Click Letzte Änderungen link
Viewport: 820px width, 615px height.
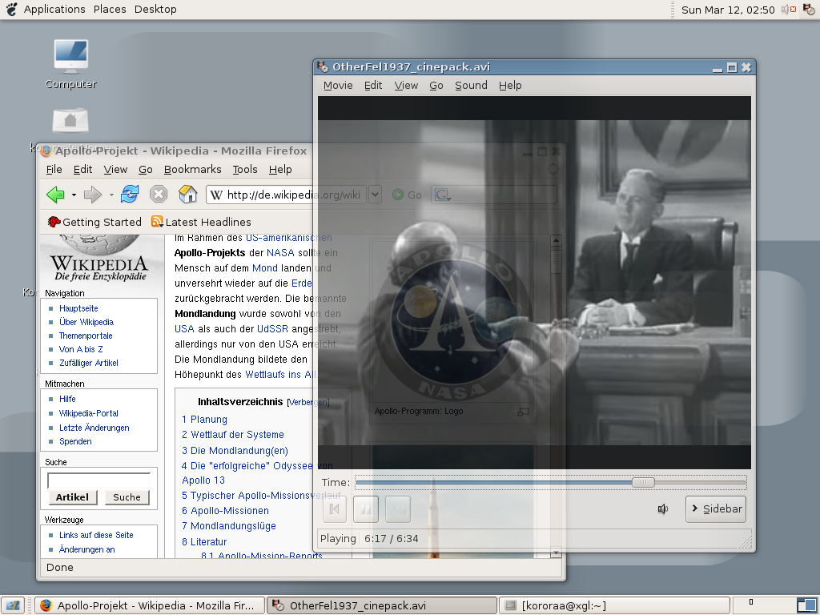(94, 428)
